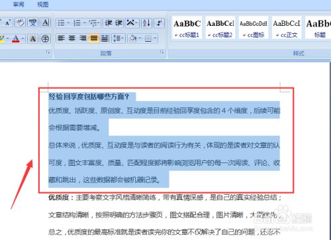331x240 pixels.
Task: Sort the selected text with A-Z icon
Action: point(146,23)
